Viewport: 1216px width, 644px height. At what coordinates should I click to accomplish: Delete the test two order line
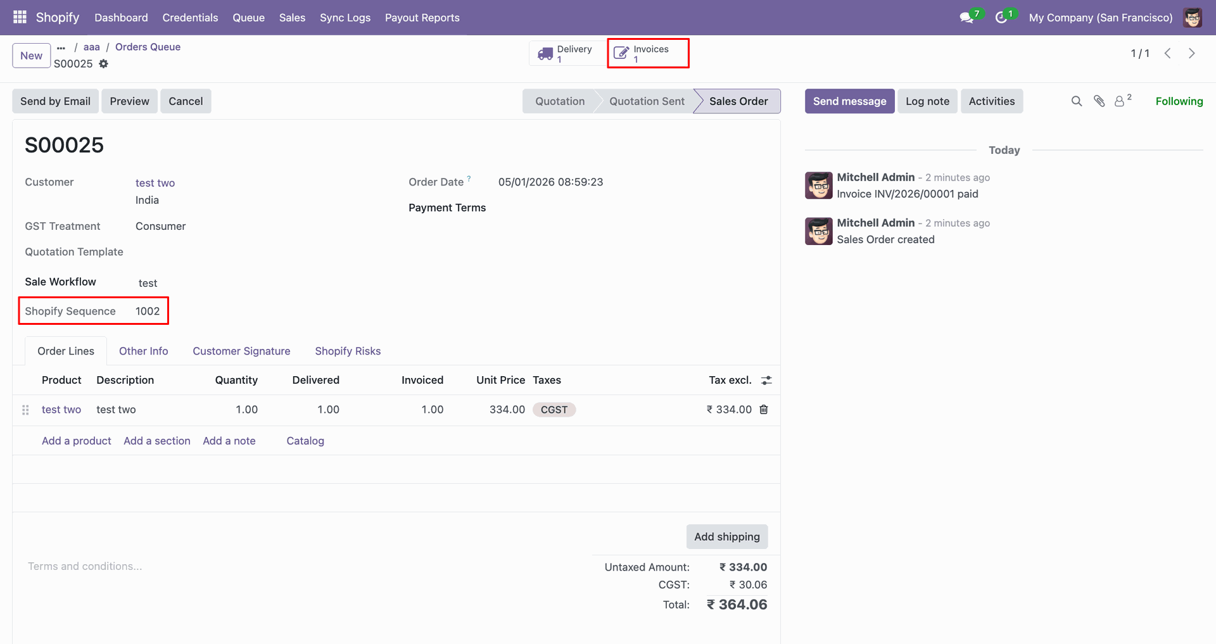[764, 410]
